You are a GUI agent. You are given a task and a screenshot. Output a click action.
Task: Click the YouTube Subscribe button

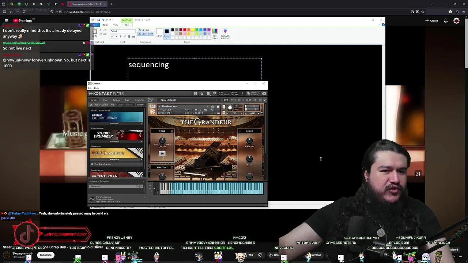pyautogui.click(x=46, y=255)
